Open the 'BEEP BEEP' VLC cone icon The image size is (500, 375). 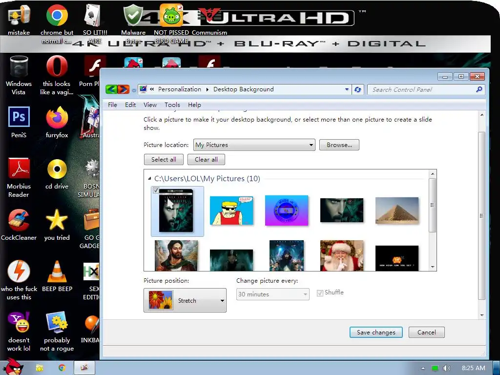click(x=57, y=276)
